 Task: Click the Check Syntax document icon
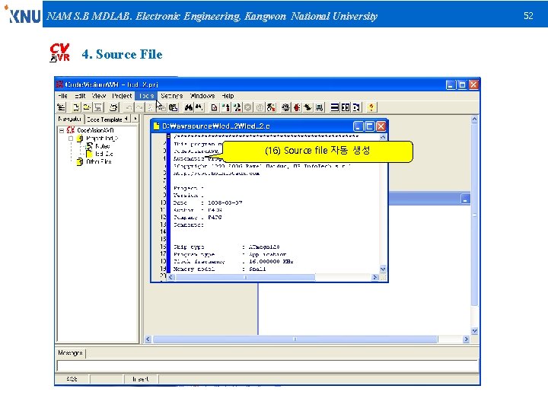click(214, 107)
